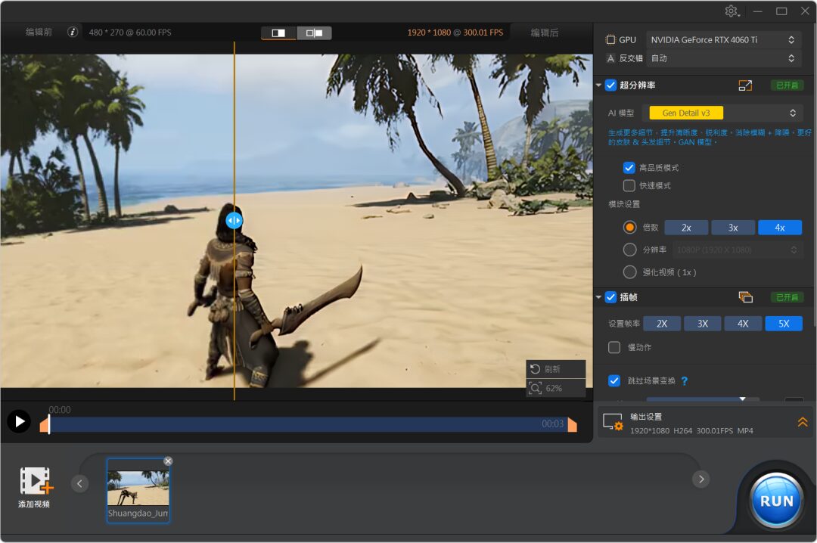The width and height of the screenshot is (817, 543).
Task: Set frame rate multiplier to 5X
Action: coord(784,324)
